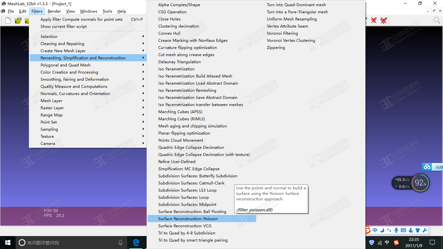Click the magnifier search icon in the toolbar
Image resolution: width=443 pixels, height=249 pixels.
pos(437,20)
